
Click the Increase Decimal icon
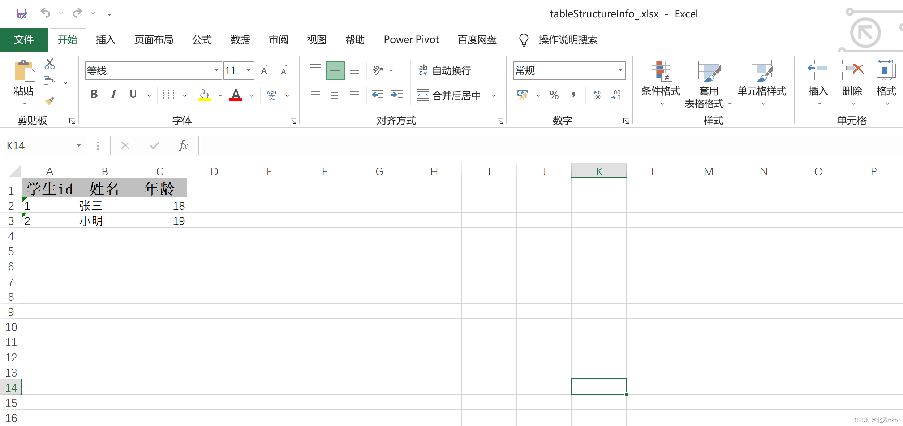pos(597,95)
